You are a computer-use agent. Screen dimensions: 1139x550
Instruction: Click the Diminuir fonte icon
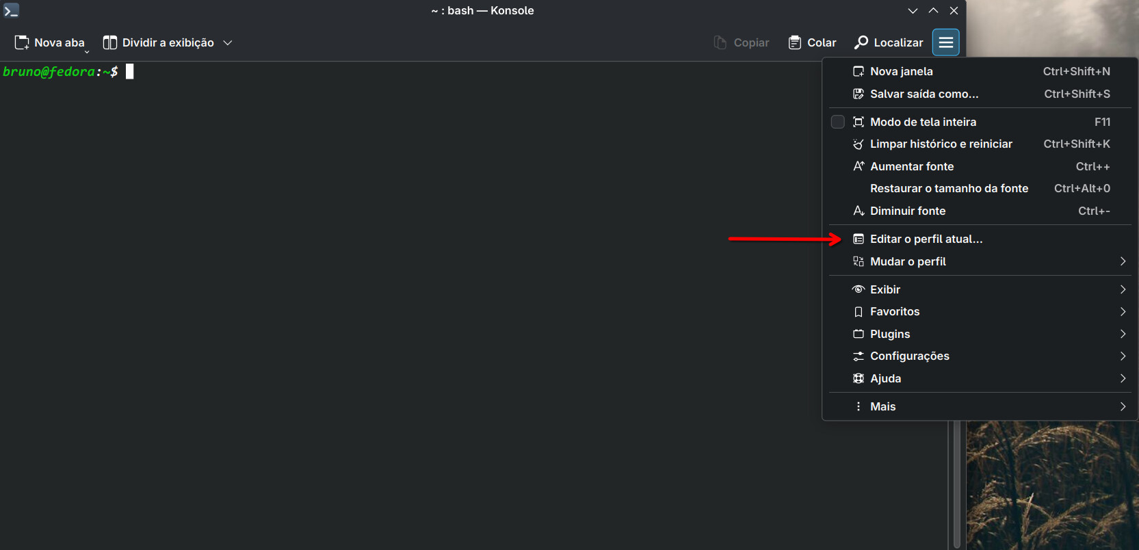859,211
